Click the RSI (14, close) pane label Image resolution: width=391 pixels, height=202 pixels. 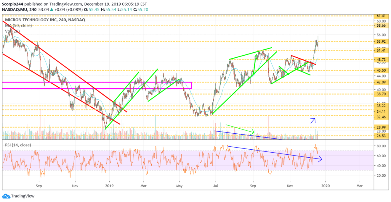[x=18, y=145]
